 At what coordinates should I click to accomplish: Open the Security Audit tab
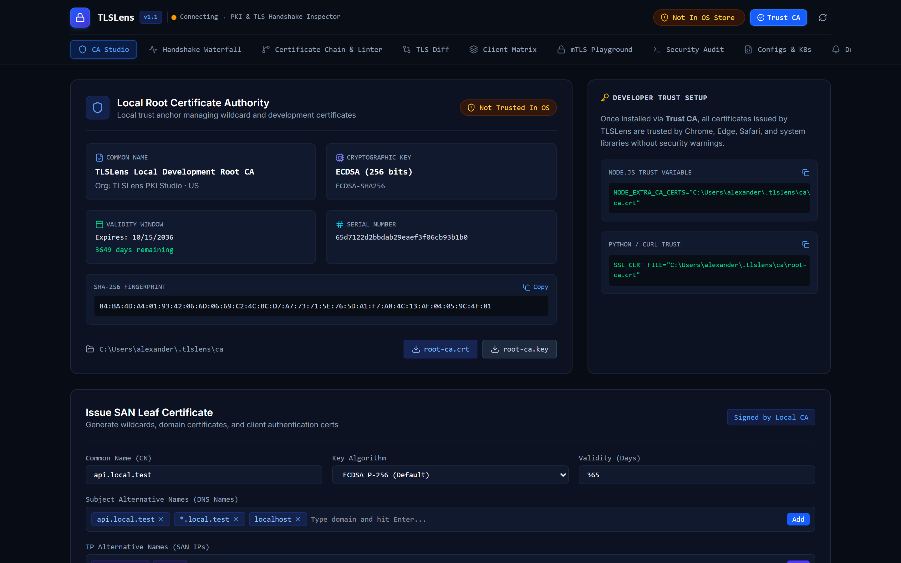(x=688, y=49)
